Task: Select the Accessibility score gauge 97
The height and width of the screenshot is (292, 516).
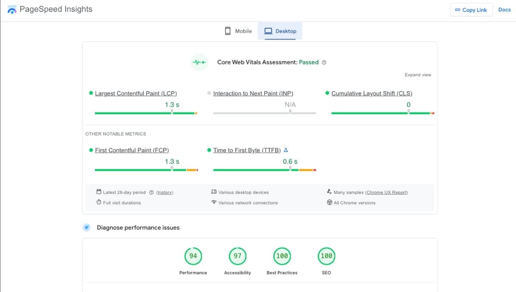Action: click(x=237, y=256)
